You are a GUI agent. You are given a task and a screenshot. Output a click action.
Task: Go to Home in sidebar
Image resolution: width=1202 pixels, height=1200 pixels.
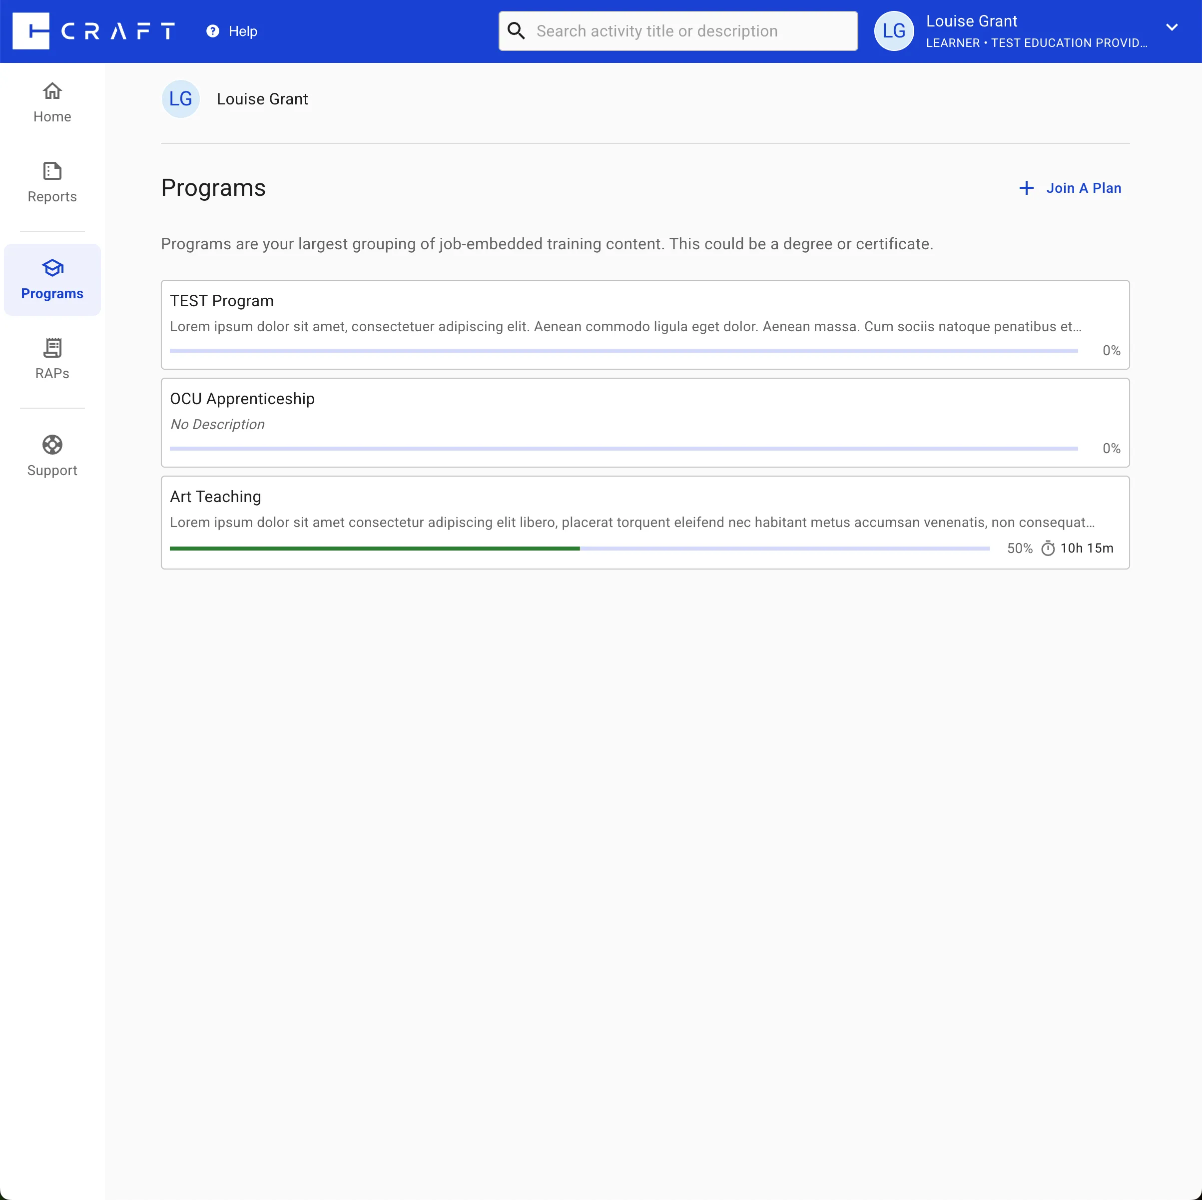click(x=52, y=103)
